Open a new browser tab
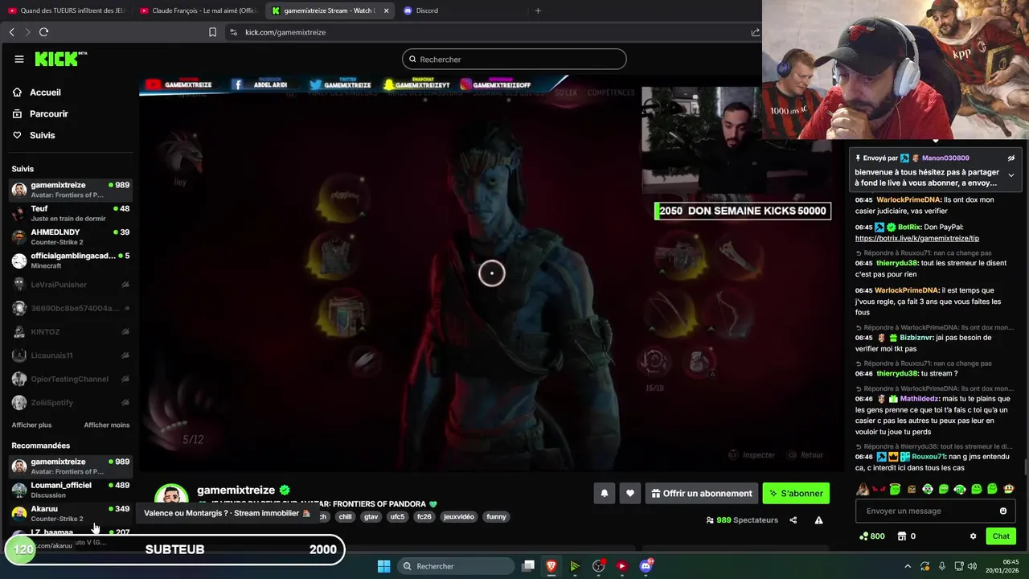Viewport: 1029px width, 579px height. click(538, 10)
